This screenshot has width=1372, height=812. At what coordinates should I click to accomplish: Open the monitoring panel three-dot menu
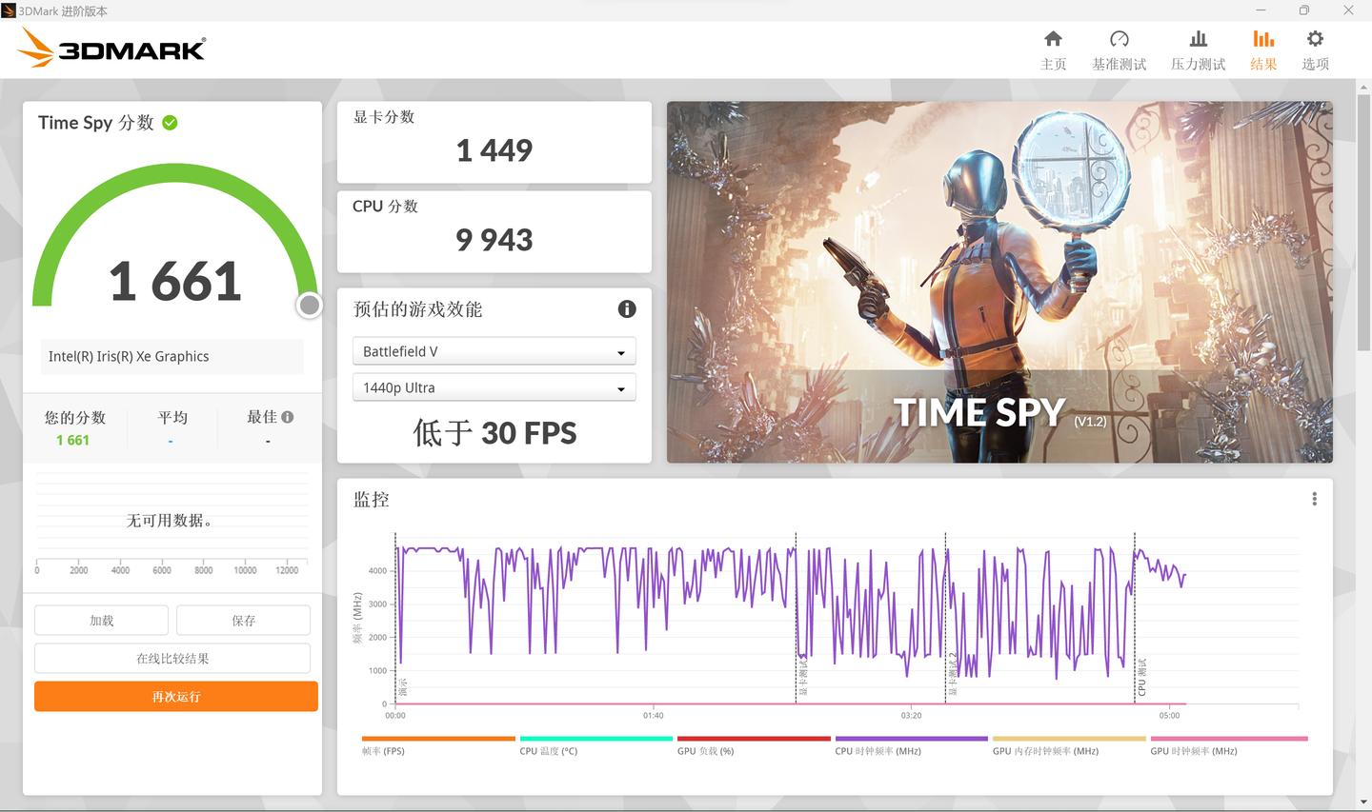coord(1314,499)
